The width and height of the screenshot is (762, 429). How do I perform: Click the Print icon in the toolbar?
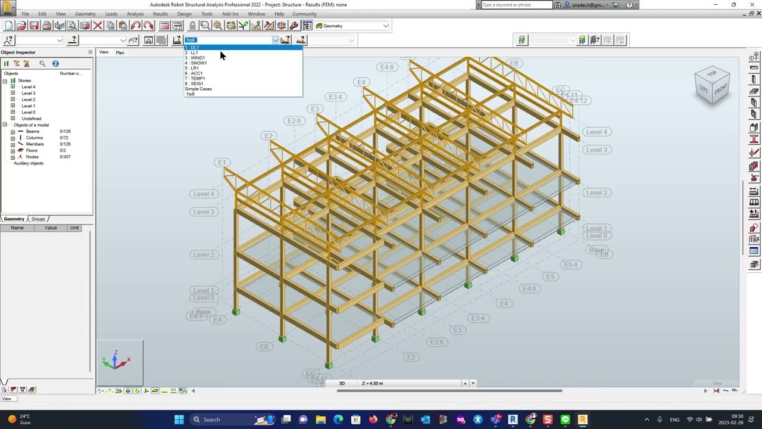click(x=46, y=26)
